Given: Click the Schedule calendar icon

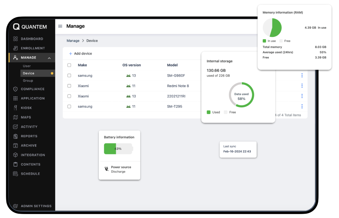Looking at the screenshot, I should tap(15, 174).
